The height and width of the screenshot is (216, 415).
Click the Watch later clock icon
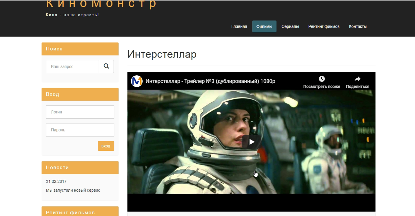322,79
